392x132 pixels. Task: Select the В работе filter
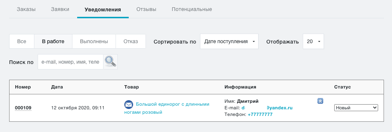pos(53,41)
